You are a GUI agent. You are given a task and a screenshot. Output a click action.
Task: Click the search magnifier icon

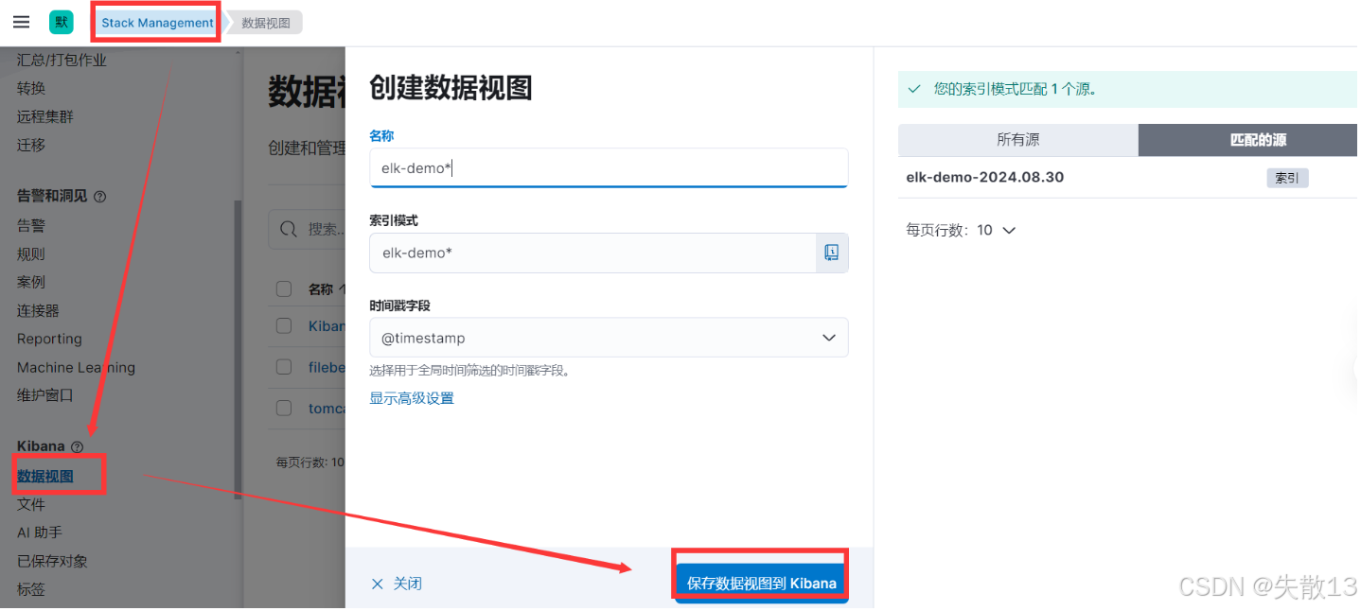(290, 229)
